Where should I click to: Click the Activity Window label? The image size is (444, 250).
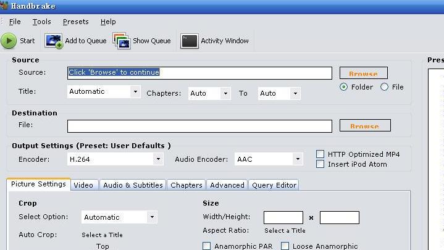[225, 41]
